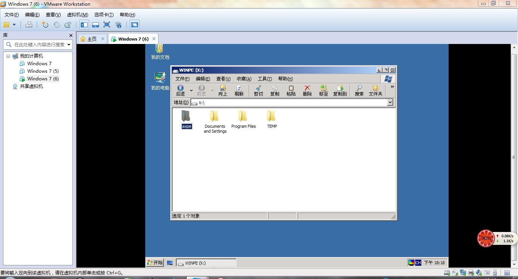This screenshot has width=518, height=279.
Task: Open 工具(T) menu in WINPE window
Action: pyautogui.click(x=265, y=79)
